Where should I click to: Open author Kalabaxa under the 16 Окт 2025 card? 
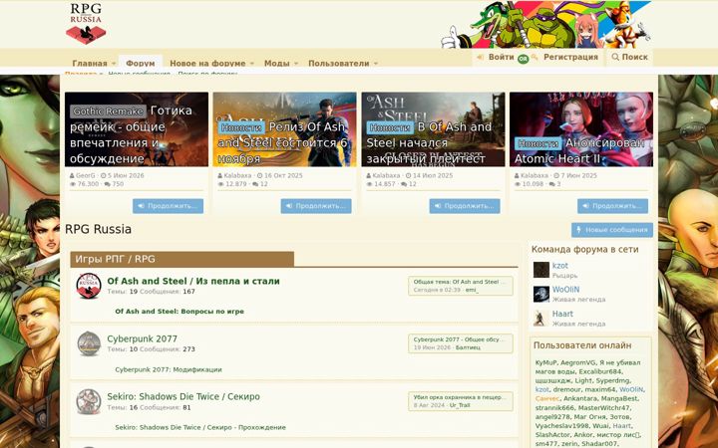coord(237,175)
